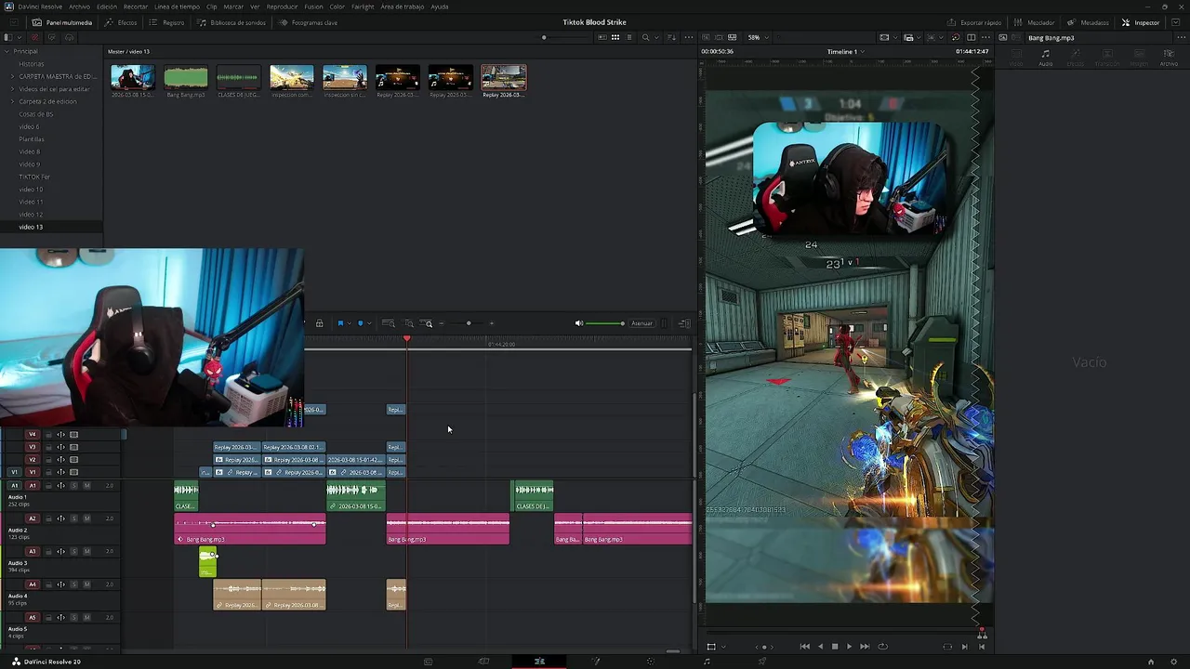
Task: Click the blue flag icon in timeline toolbar
Action: (x=339, y=323)
